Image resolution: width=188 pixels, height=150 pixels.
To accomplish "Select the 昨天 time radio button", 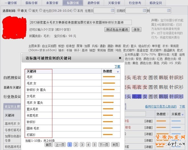I will (19, 11).
